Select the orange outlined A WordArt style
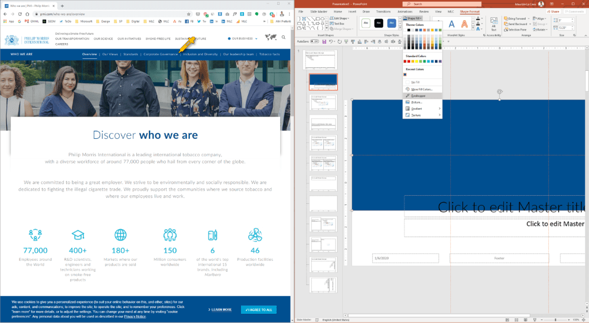 pyautogui.click(x=465, y=24)
